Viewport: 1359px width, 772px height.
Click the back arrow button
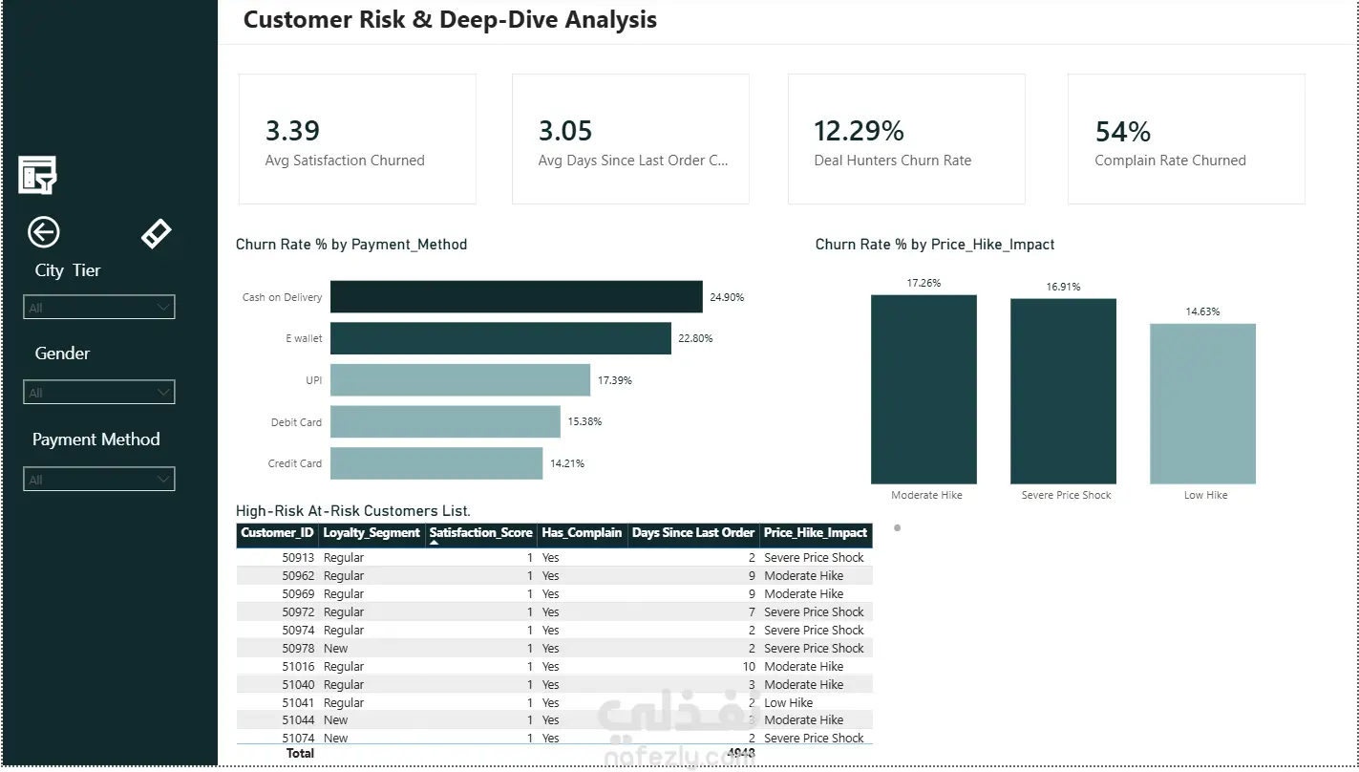click(x=44, y=232)
